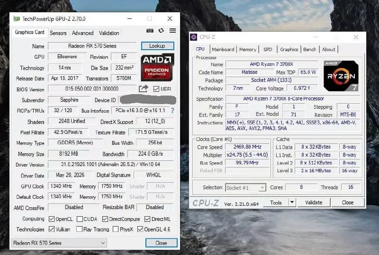Click the Pixel Fillrate value 42.9 GPixel/s
379x255 pixels.
point(68,132)
